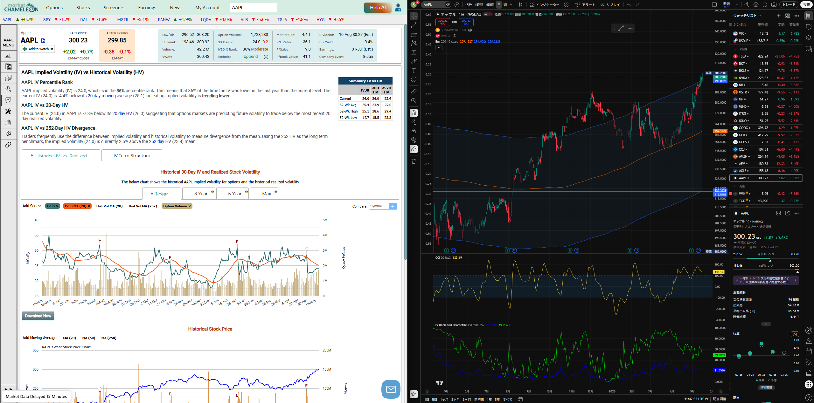This screenshot has width=814, height=403.
Task: Toggle BITSTAMP:BTCUSD visibility eye
Action: (470, 30)
